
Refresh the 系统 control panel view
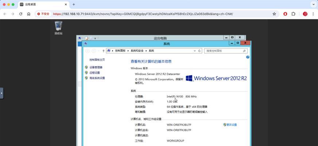(x=199, y=51)
